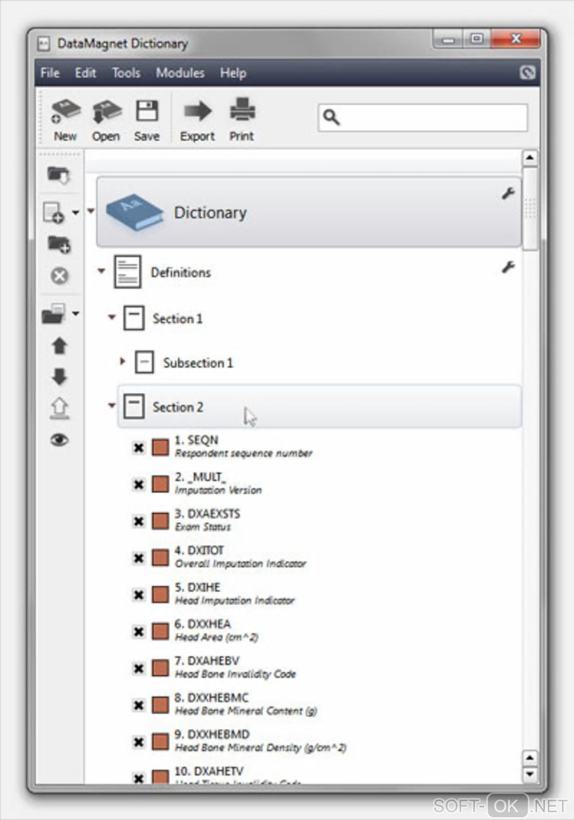Toggle the X checkbox for 4. DXITOT
This screenshot has width=574, height=820.
click(138, 558)
